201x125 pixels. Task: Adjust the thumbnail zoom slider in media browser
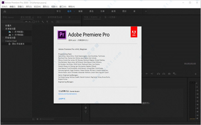pyautogui.click(x=47, y=119)
